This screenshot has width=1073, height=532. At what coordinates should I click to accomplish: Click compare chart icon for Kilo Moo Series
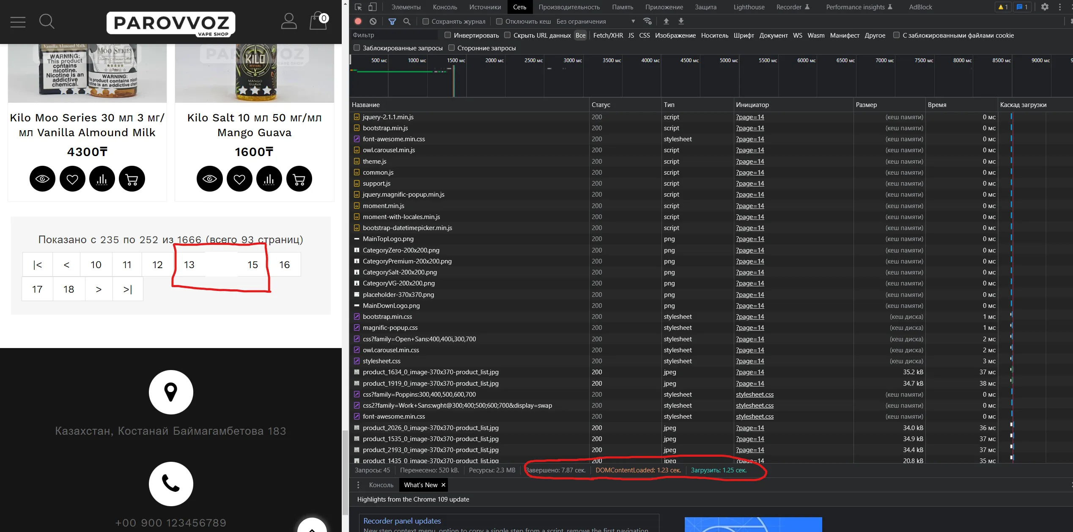coord(102,179)
